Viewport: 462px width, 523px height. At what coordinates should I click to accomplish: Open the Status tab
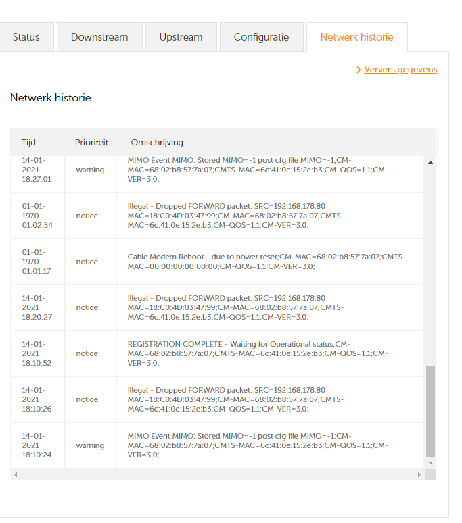coord(26,37)
